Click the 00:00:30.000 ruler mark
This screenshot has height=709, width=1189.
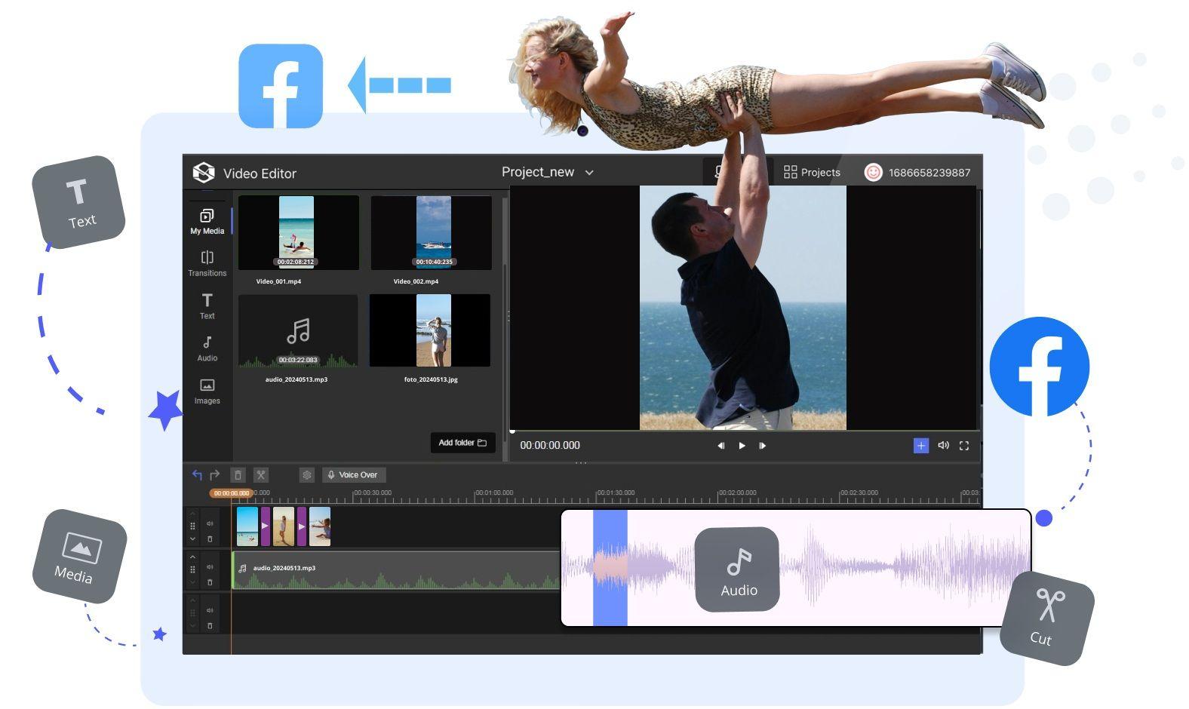click(x=373, y=493)
